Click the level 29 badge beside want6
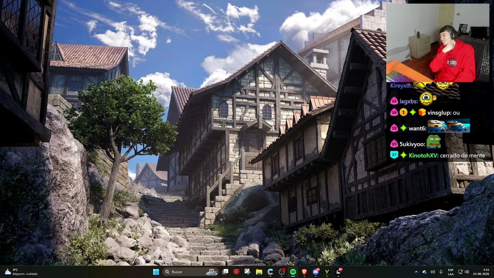This screenshot has height=278, width=494. 394,128
